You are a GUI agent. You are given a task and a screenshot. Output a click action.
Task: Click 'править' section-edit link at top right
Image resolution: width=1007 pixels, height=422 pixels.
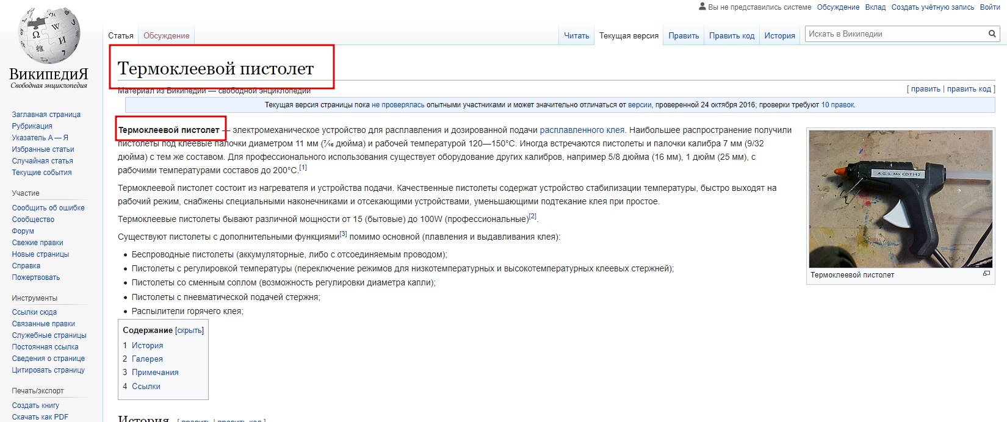pyautogui.click(x=926, y=89)
